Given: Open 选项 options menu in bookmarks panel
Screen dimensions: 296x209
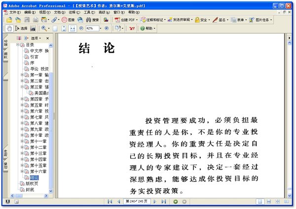Looking at the screenshot, I should 36,38.
